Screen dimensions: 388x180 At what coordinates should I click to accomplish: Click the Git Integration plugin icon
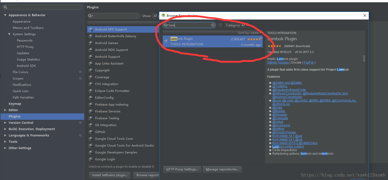click(91, 125)
